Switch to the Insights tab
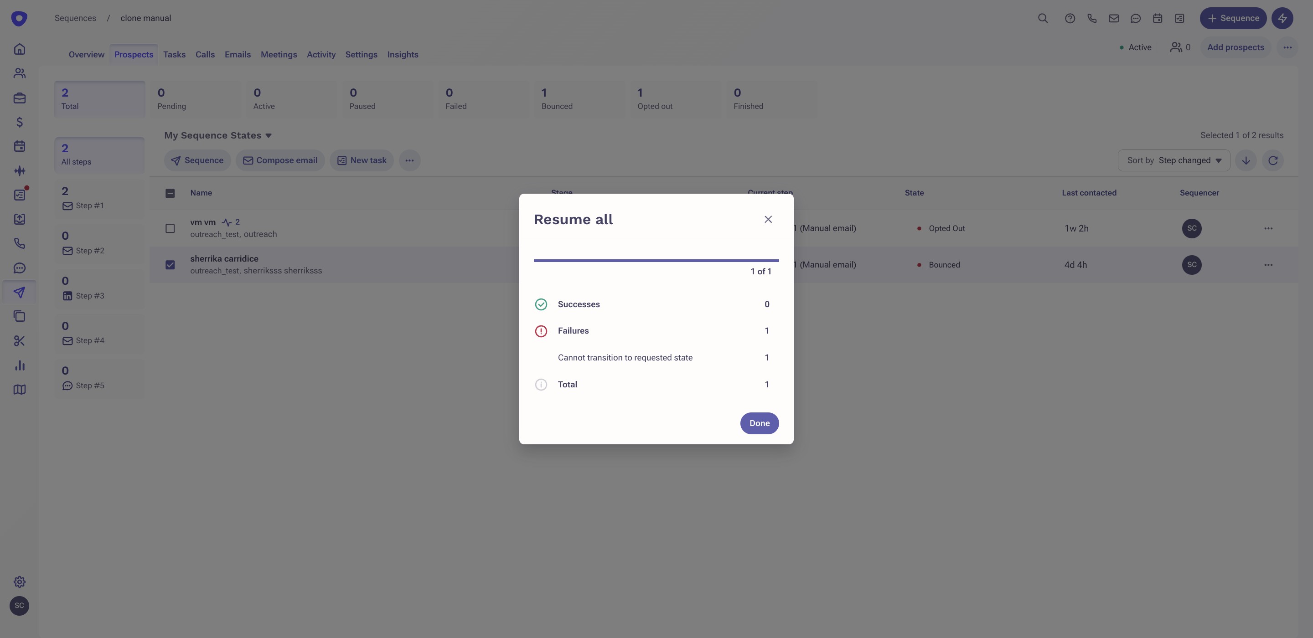 click(402, 55)
